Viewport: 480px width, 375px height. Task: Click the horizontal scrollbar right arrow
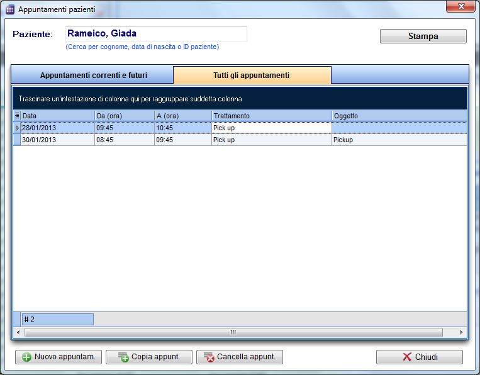(x=462, y=332)
